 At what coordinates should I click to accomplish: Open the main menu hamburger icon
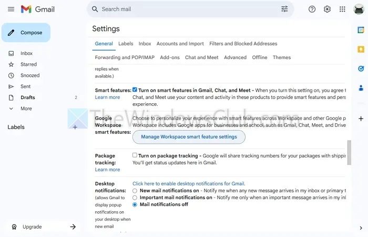click(11, 9)
